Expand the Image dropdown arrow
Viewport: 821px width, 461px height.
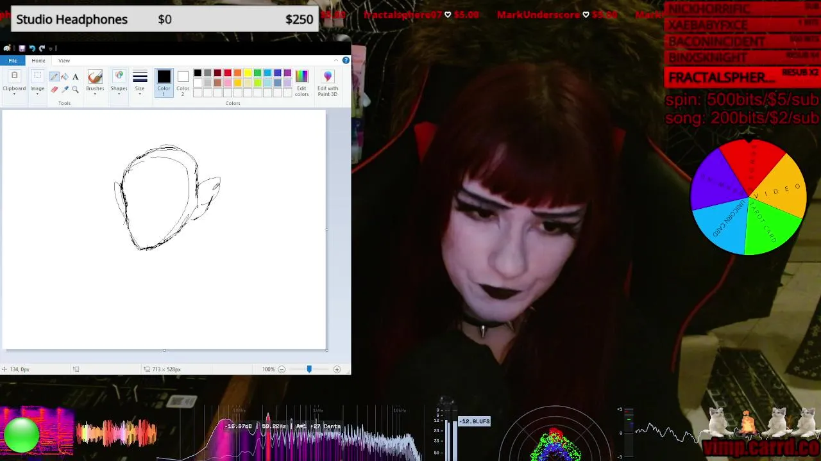click(x=37, y=94)
